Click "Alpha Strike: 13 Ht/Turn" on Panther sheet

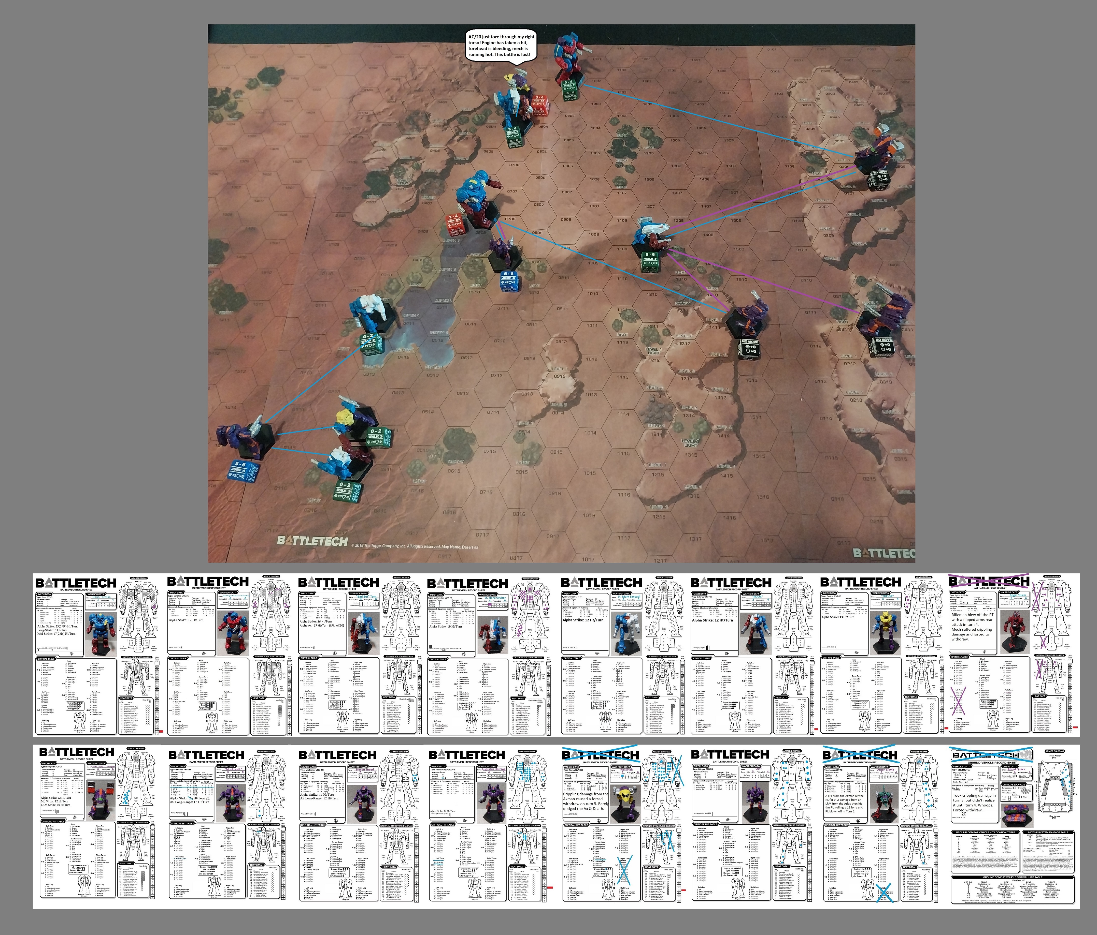(838, 617)
